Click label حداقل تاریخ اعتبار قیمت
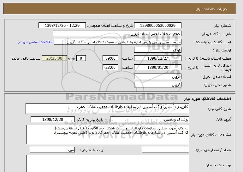243x172 pixels. [217, 68]
